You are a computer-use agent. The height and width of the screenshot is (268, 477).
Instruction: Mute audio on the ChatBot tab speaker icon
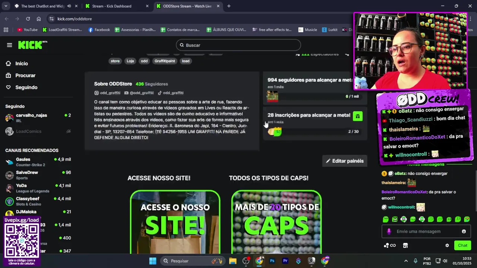(69, 6)
